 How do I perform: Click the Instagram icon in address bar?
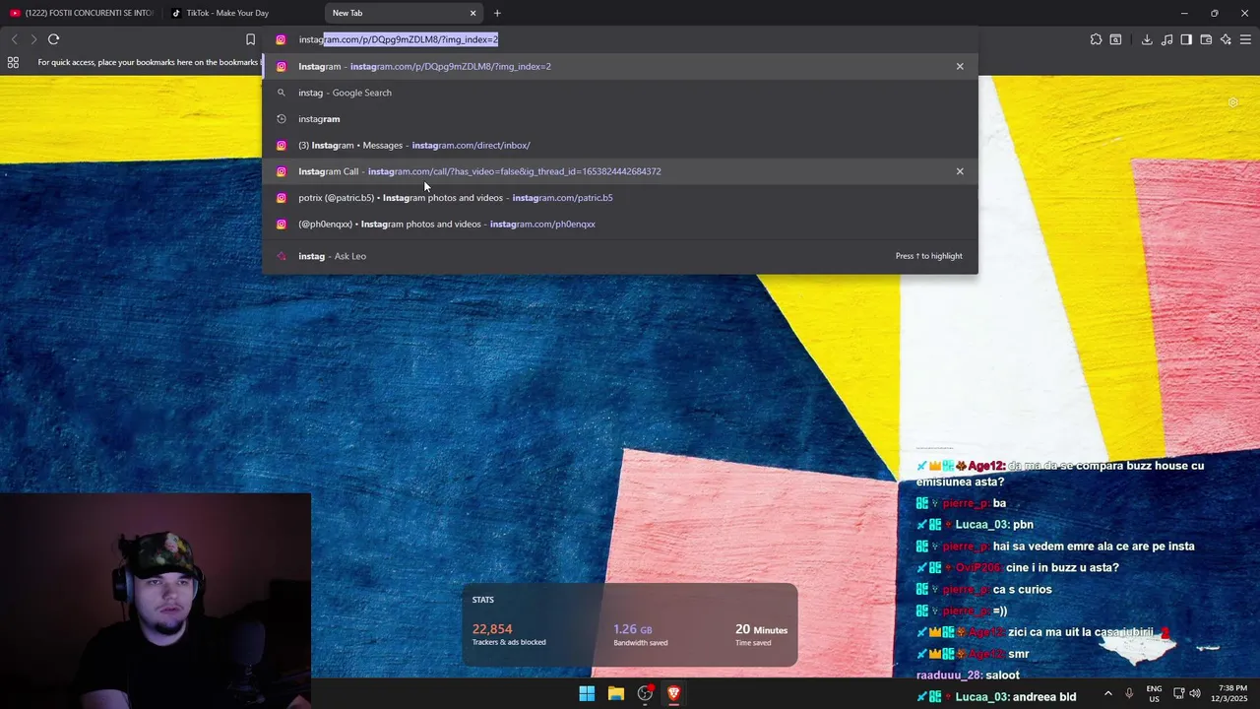tap(281, 39)
